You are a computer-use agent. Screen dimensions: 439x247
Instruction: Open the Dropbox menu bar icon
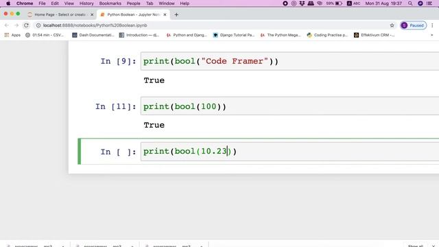tap(302, 3)
